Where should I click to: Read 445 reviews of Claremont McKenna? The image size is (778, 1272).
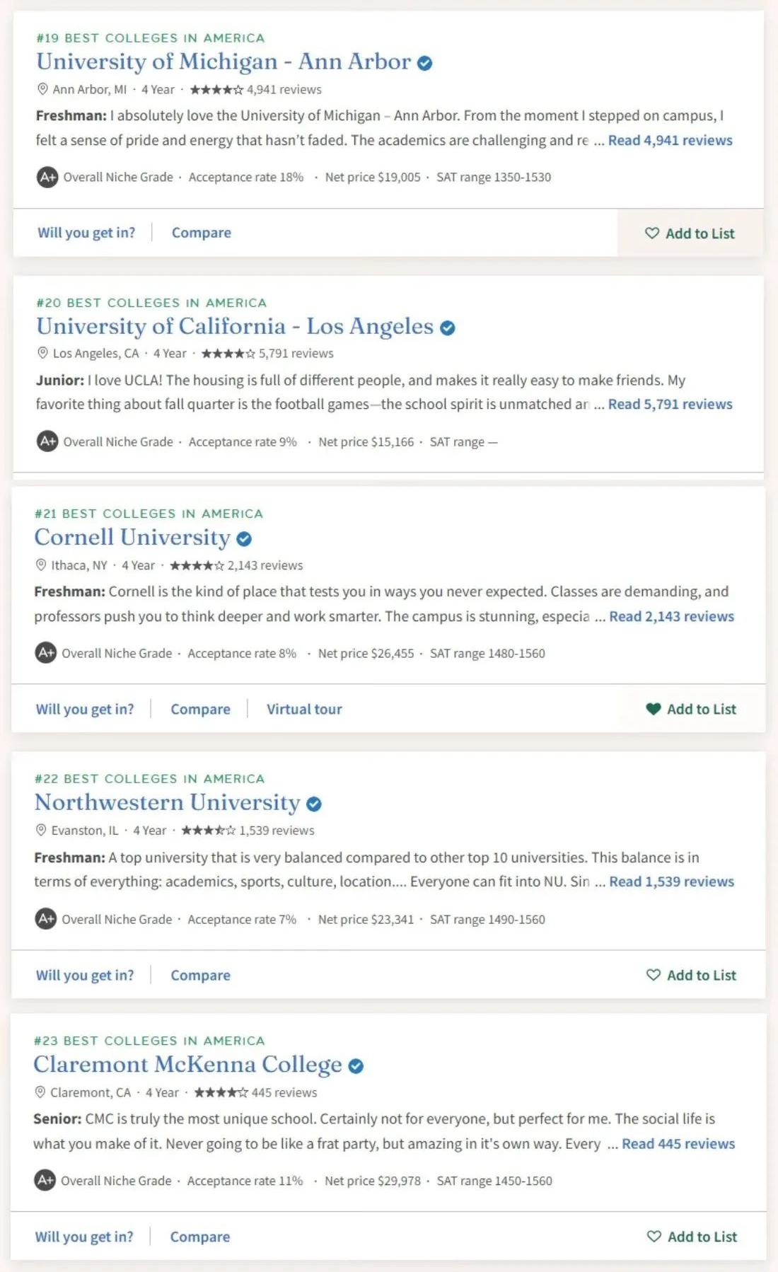[x=678, y=1143]
